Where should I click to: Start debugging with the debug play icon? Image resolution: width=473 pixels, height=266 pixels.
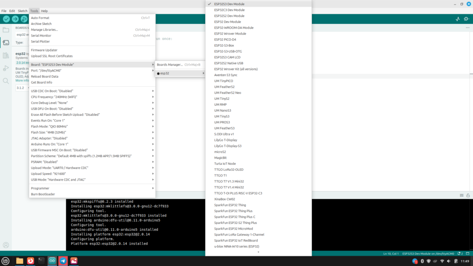pos(24,19)
